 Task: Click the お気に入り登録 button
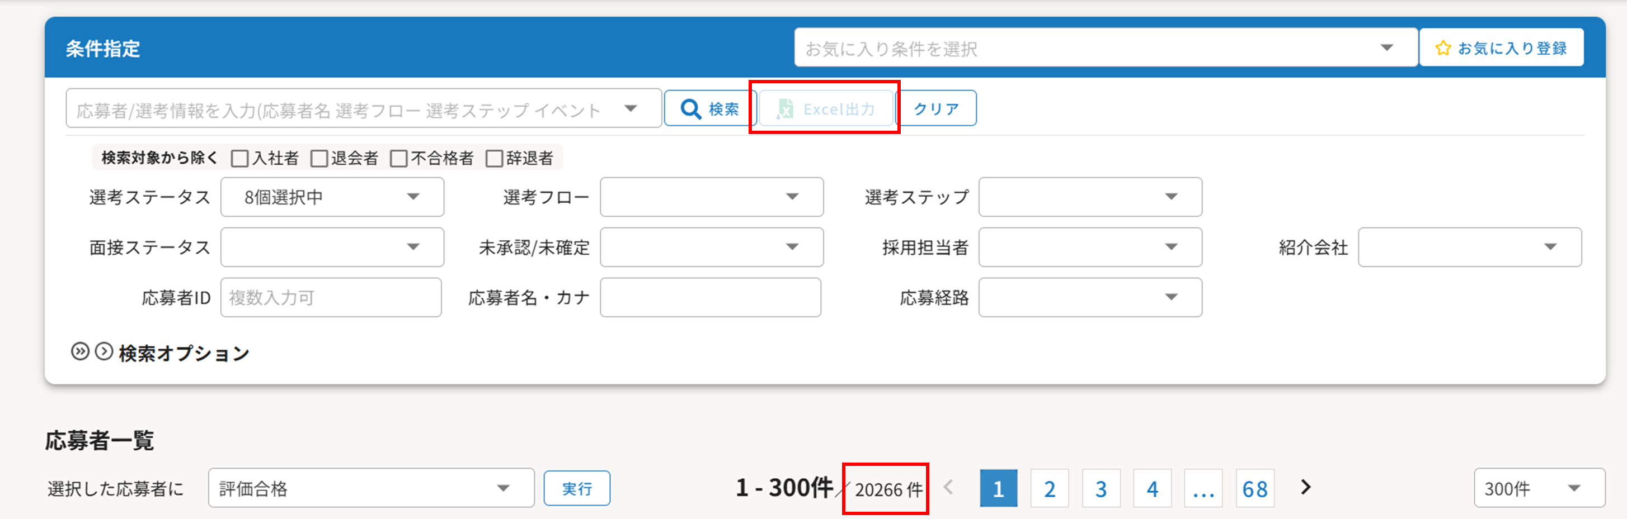1501,47
